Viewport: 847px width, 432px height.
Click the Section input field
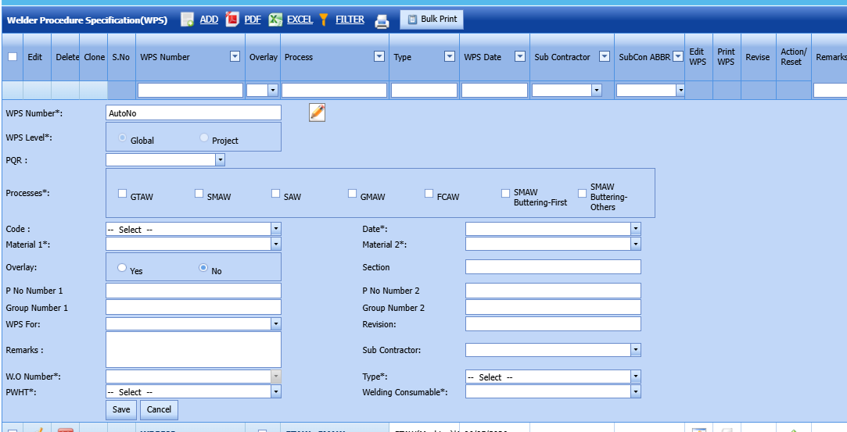click(553, 267)
